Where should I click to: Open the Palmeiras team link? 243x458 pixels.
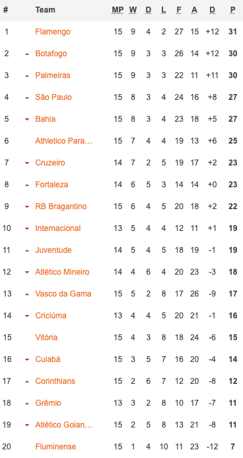point(53,75)
